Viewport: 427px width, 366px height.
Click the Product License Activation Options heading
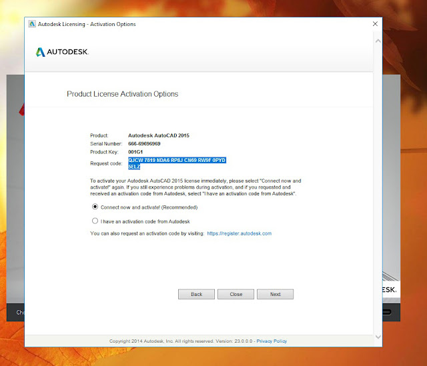click(x=123, y=94)
